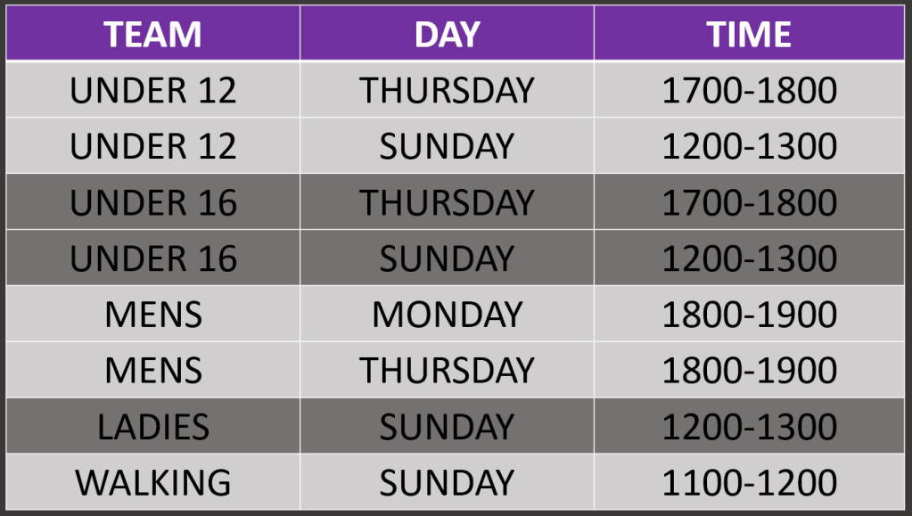Click the TIME column header
The height and width of the screenshot is (516, 912).
[x=749, y=34]
